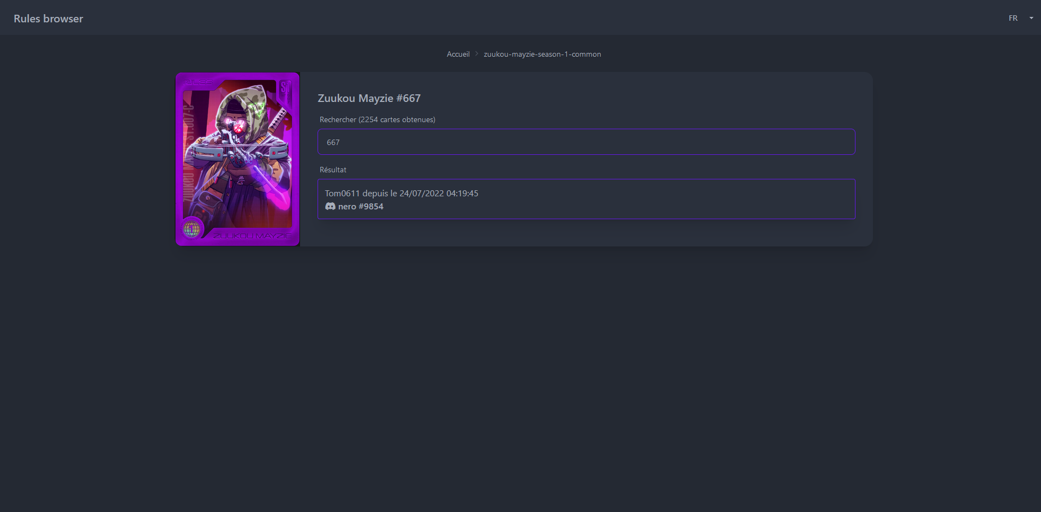Click the Rechercher (2254 cartes obtenues) label

point(378,119)
